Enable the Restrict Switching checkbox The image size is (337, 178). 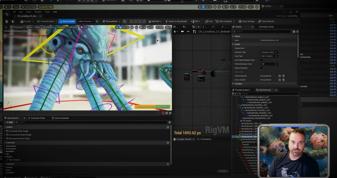point(261,68)
